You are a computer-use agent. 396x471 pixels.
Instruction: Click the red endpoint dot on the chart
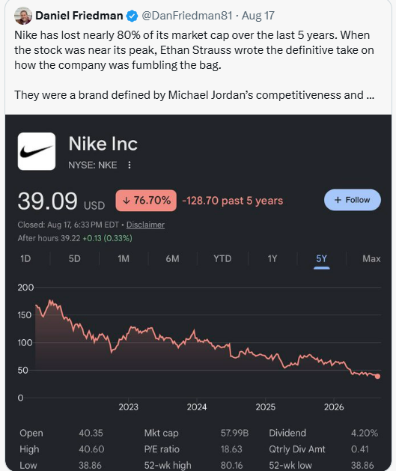point(378,377)
